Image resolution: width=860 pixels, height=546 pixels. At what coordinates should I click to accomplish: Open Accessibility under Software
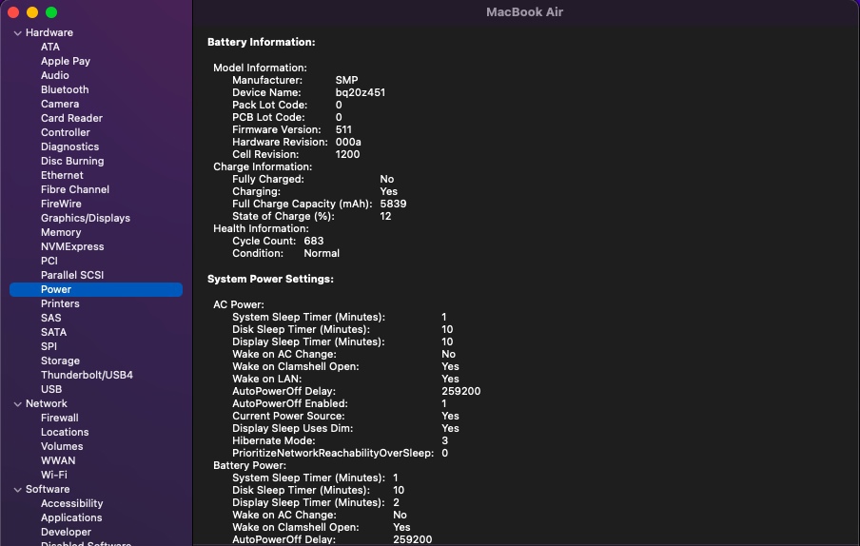click(72, 503)
